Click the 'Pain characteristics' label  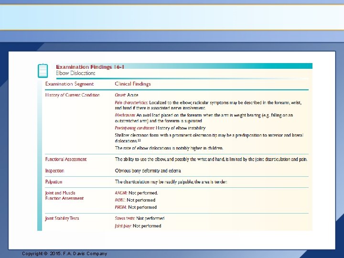click(131, 103)
